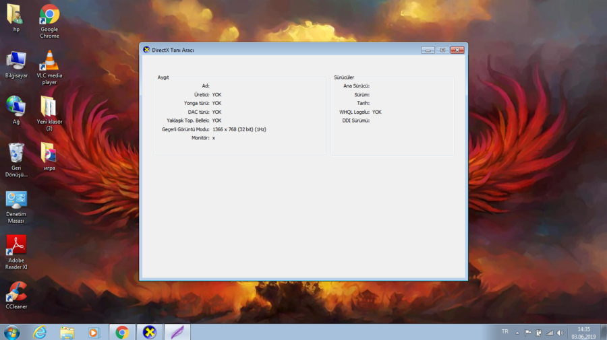The image size is (607, 340).
Task: Open the hp user folder icon
Action: click(16, 18)
